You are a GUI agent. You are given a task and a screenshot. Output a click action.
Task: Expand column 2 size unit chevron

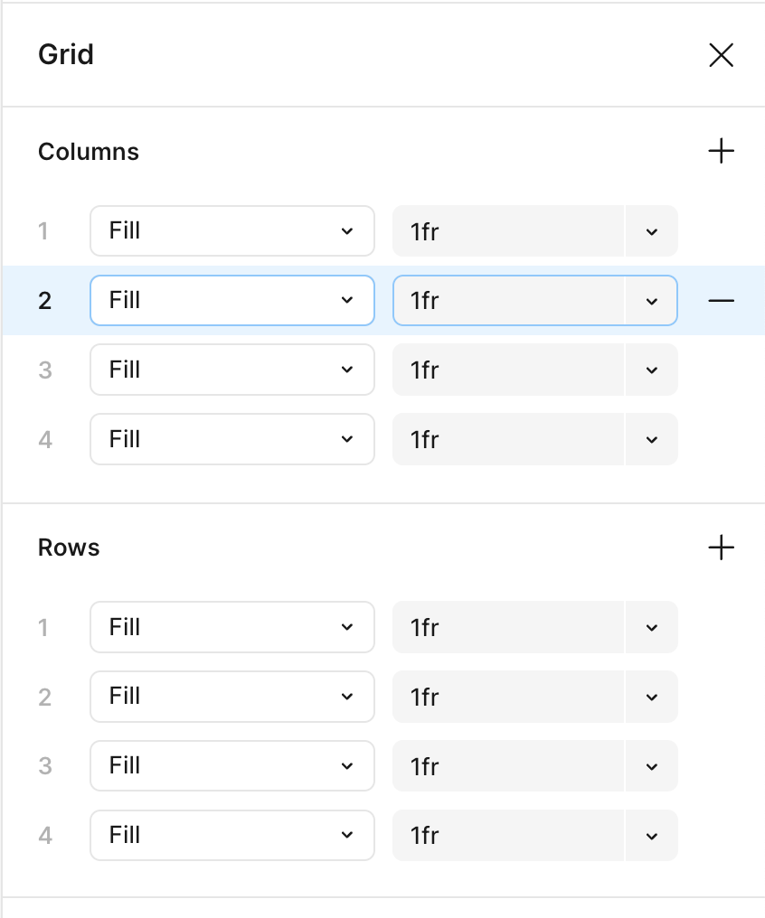(652, 300)
